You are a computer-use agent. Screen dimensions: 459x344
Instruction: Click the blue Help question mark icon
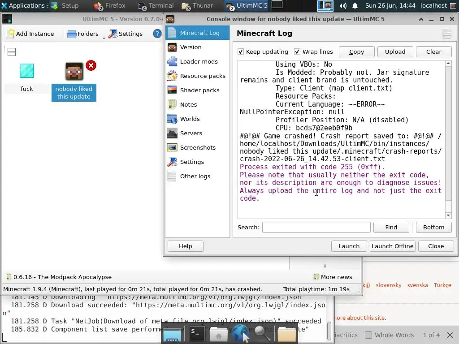(x=157, y=34)
